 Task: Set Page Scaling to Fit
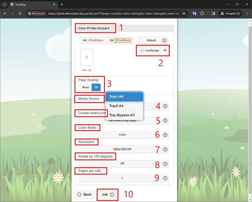click(x=96, y=87)
